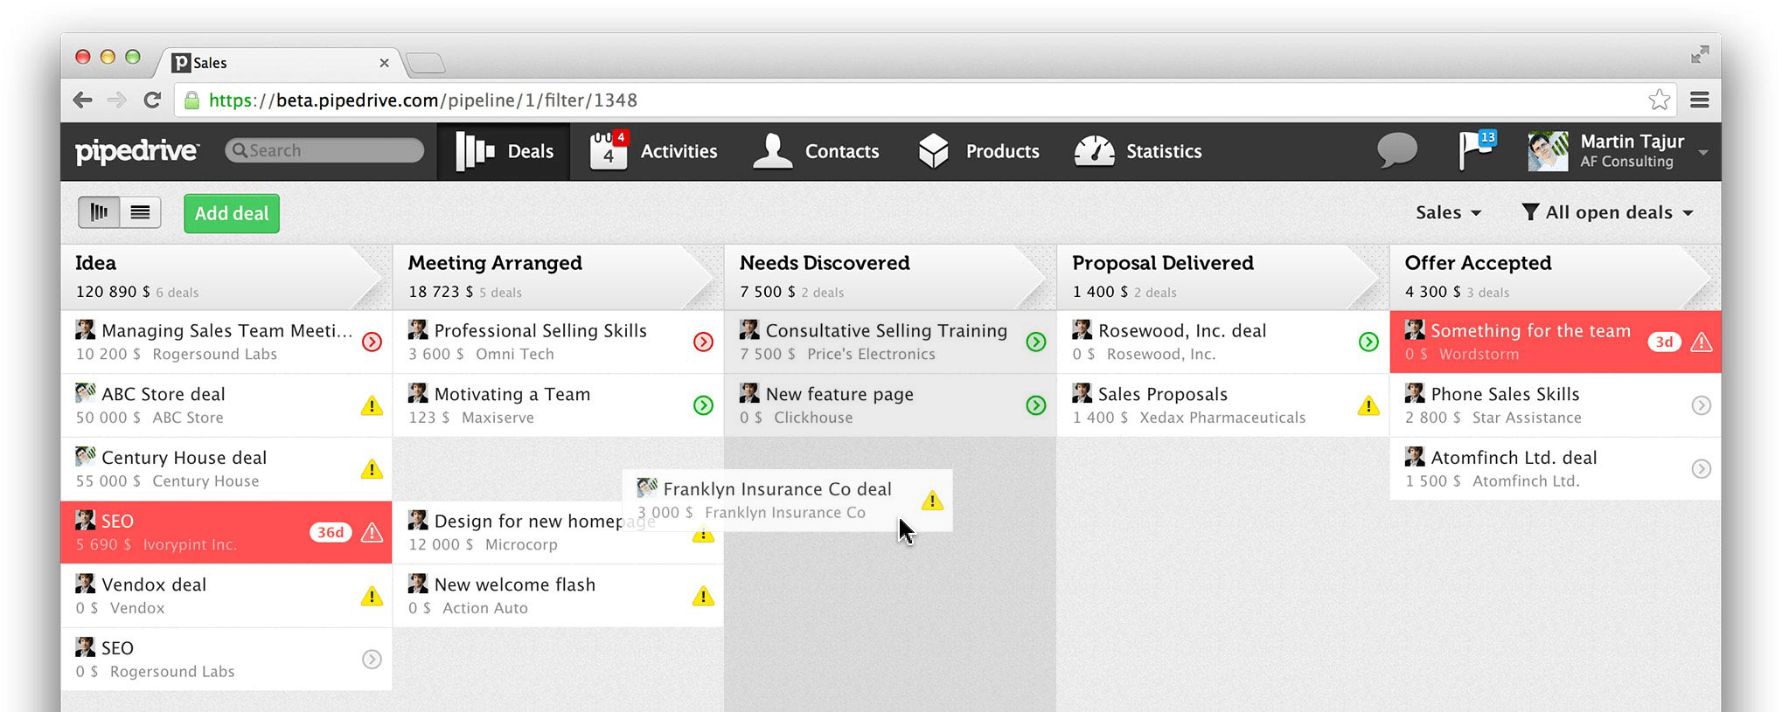Viewport: 1782px width, 712px height.
Task: Click Martin Tajur's profile avatar
Action: pos(1548,151)
